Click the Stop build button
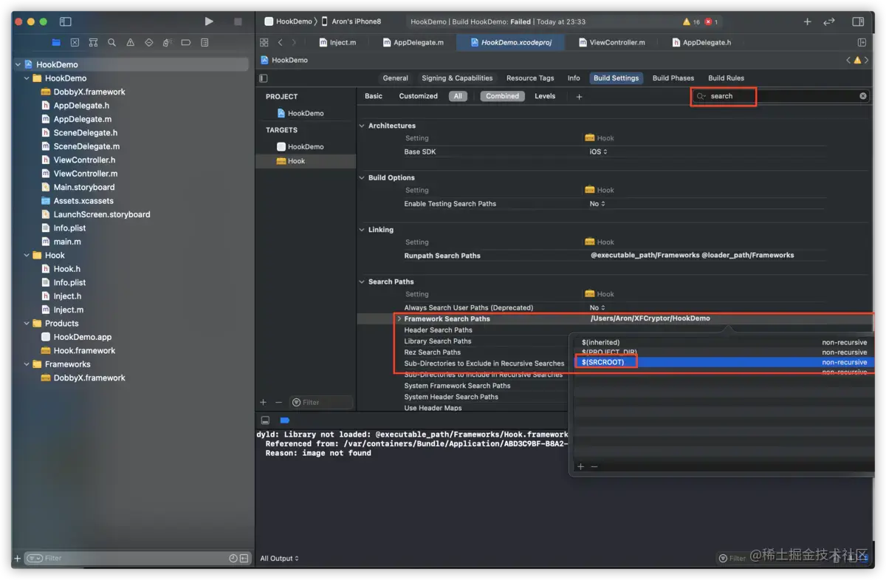Viewport: 886px width, 580px height. coord(238,21)
